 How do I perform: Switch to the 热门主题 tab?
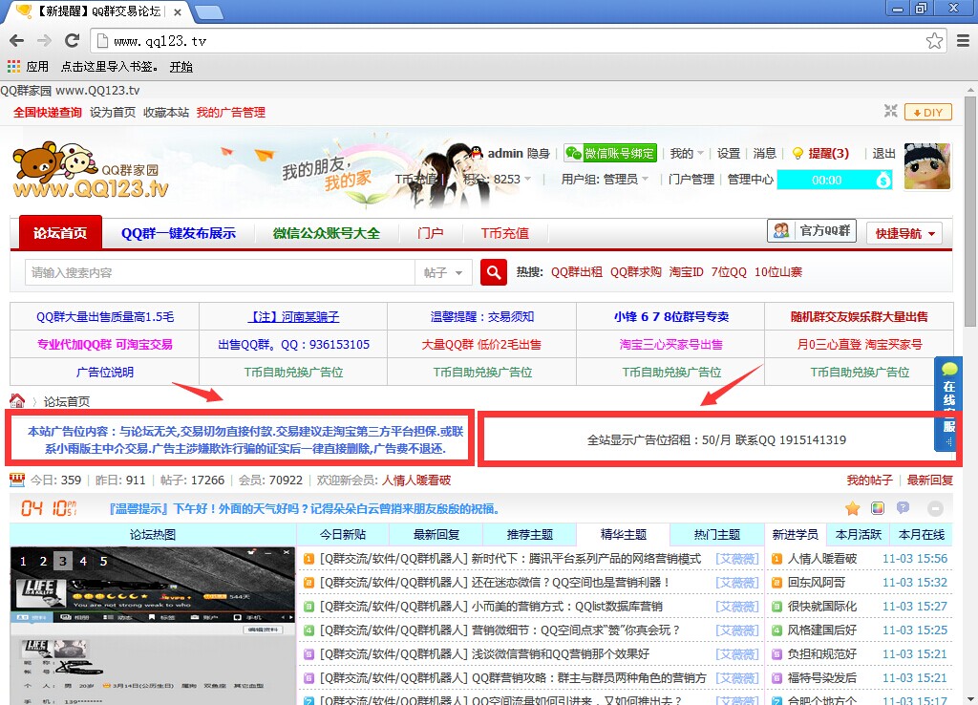(717, 534)
